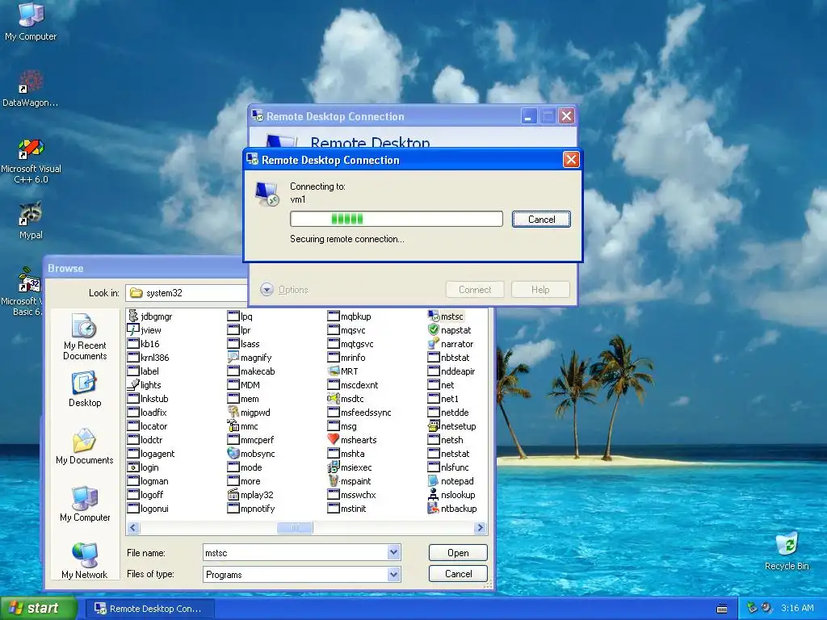
Task: Select jdbgmgr file entry
Action: tap(149, 316)
